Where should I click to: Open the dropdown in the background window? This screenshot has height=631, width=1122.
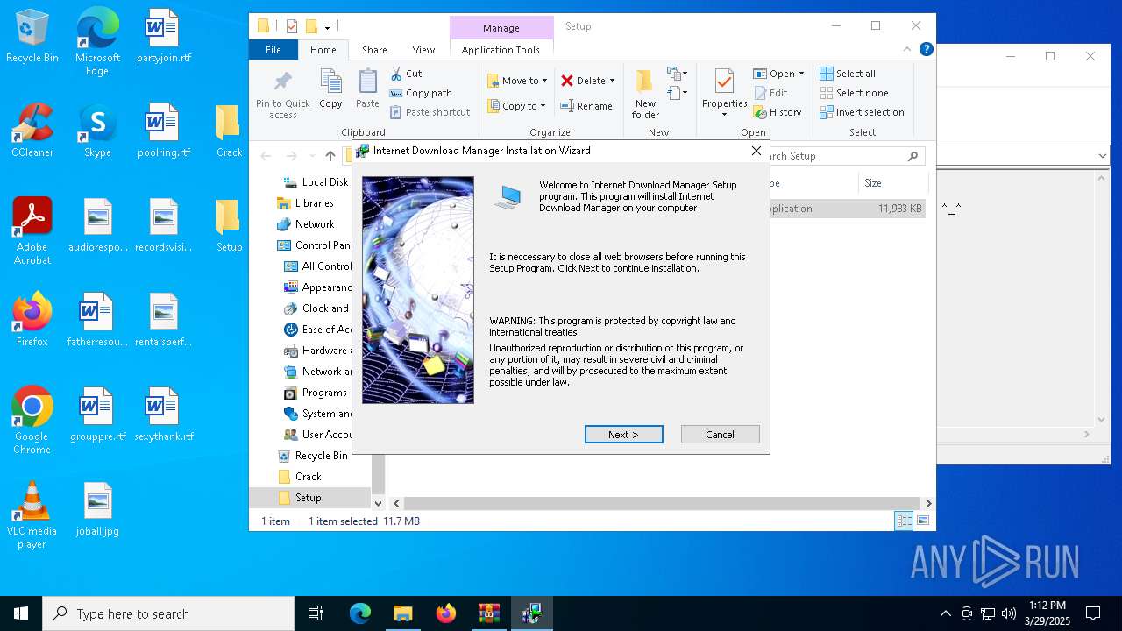tap(1103, 156)
